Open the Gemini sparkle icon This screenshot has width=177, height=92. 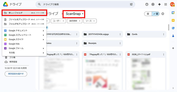click(159, 4)
